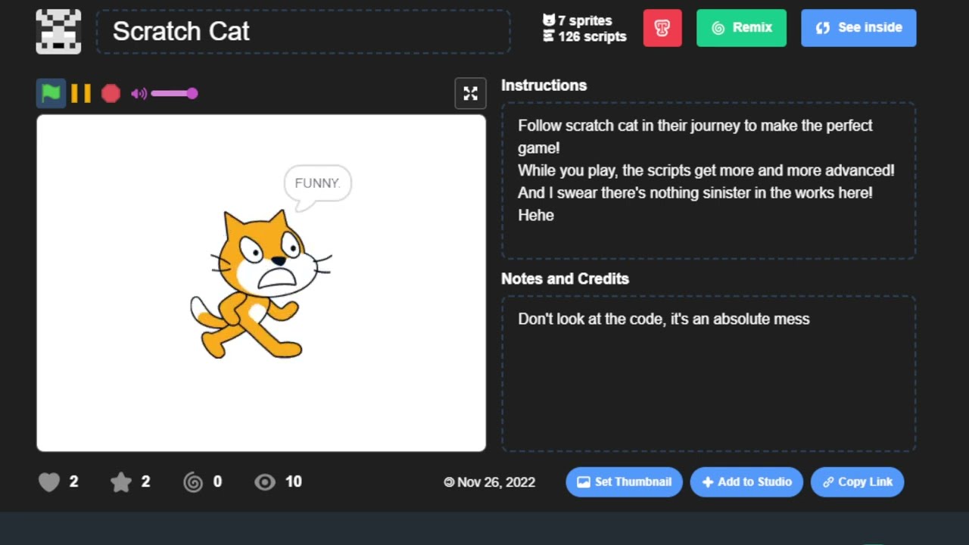
Task: Copy the project link
Action: coord(857,482)
